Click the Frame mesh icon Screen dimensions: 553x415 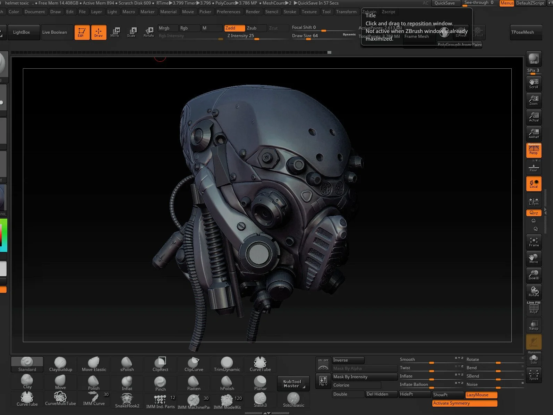(x=534, y=242)
